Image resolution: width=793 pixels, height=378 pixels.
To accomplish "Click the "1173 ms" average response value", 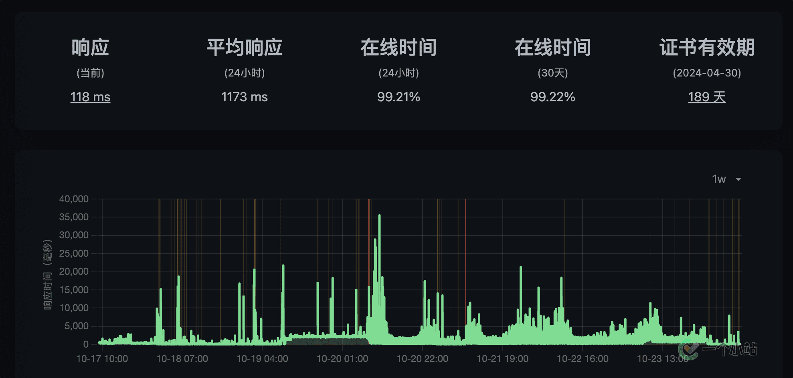I will click(x=244, y=97).
